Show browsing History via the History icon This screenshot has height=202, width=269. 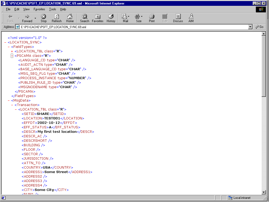[111, 18]
